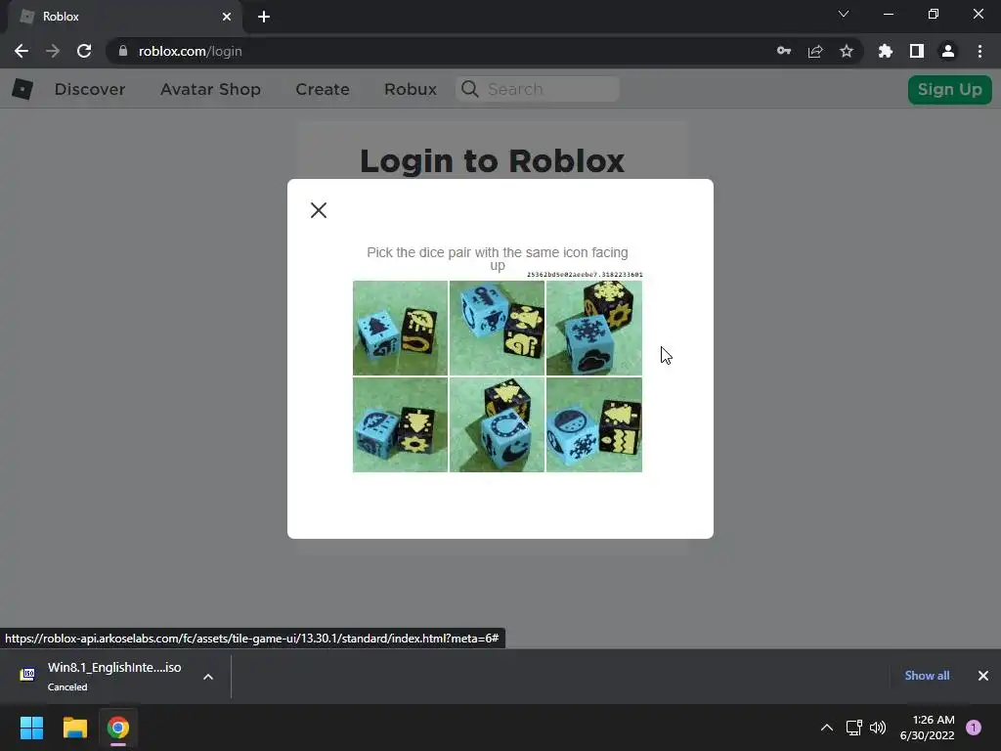Pick dice tile with horseshoe and moon
1001x751 pixels.
click(497, 424)
